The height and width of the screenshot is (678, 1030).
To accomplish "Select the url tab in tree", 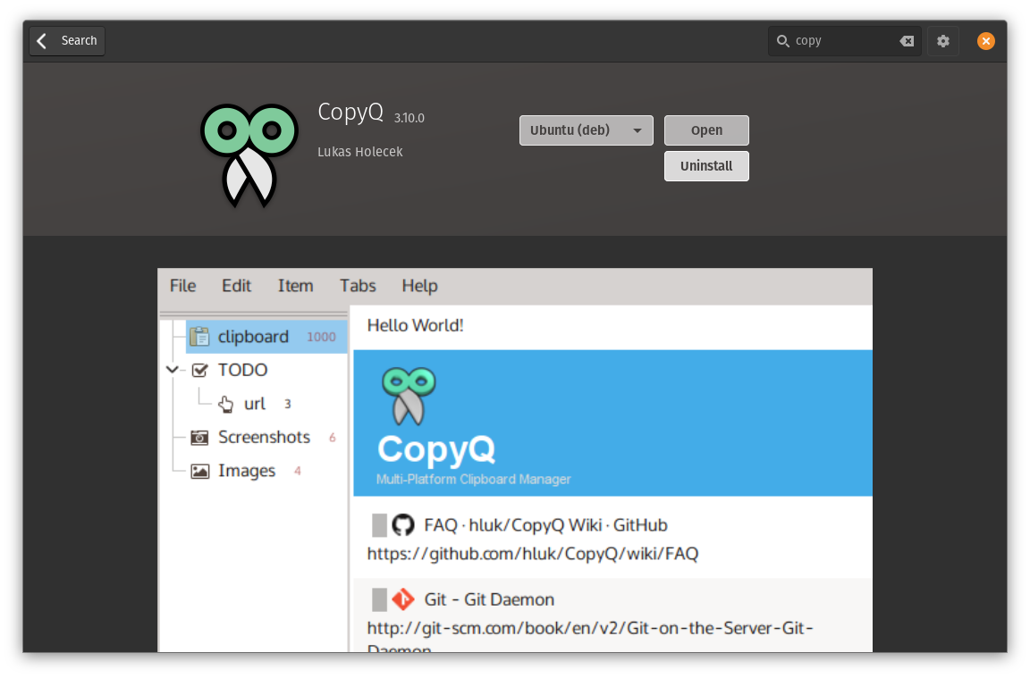I will tap(255, 404).
